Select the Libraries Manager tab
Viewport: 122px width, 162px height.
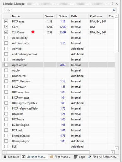click(x=34, y=157)
